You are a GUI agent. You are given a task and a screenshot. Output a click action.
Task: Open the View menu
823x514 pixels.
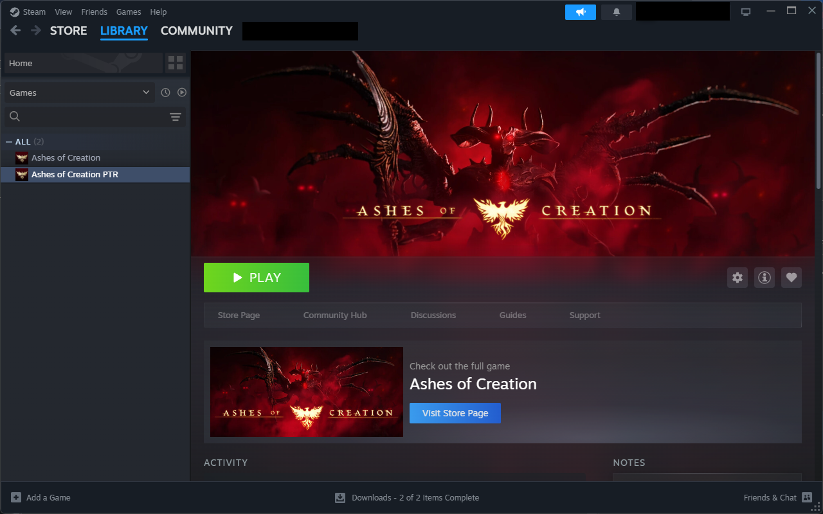click(x=64, y=12)
